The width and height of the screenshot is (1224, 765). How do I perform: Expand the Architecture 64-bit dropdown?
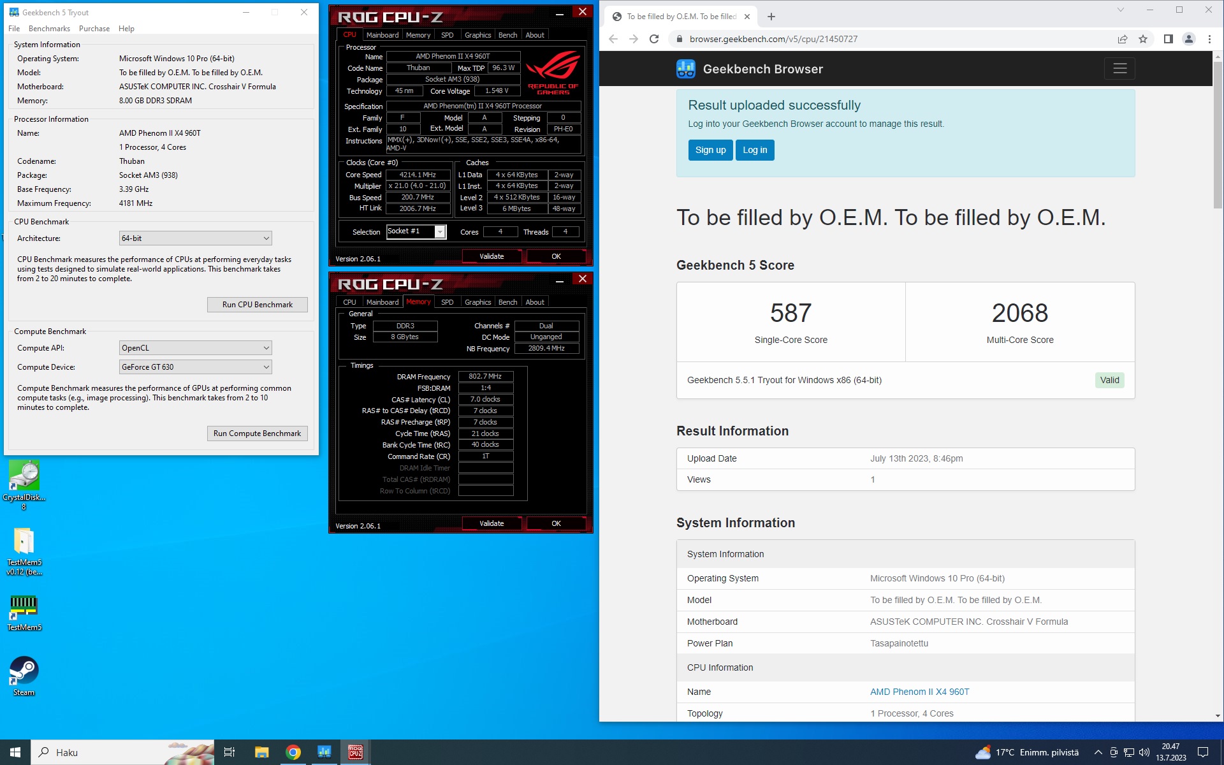196,238
